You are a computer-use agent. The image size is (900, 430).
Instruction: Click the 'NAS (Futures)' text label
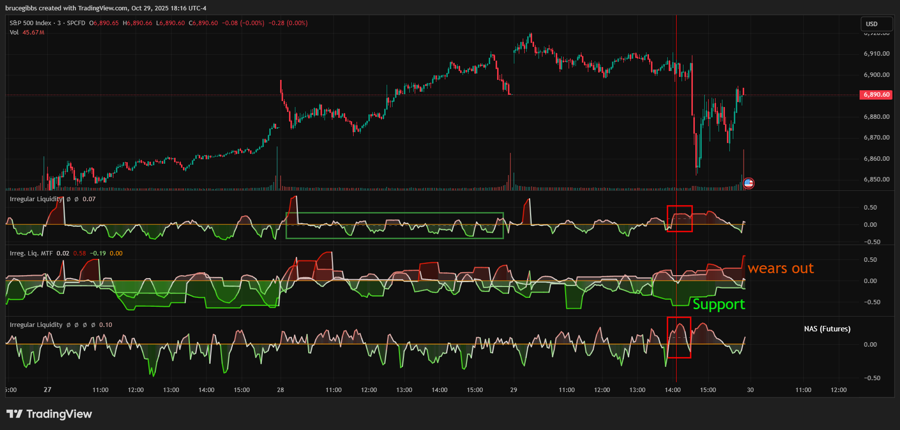[827, 329]
